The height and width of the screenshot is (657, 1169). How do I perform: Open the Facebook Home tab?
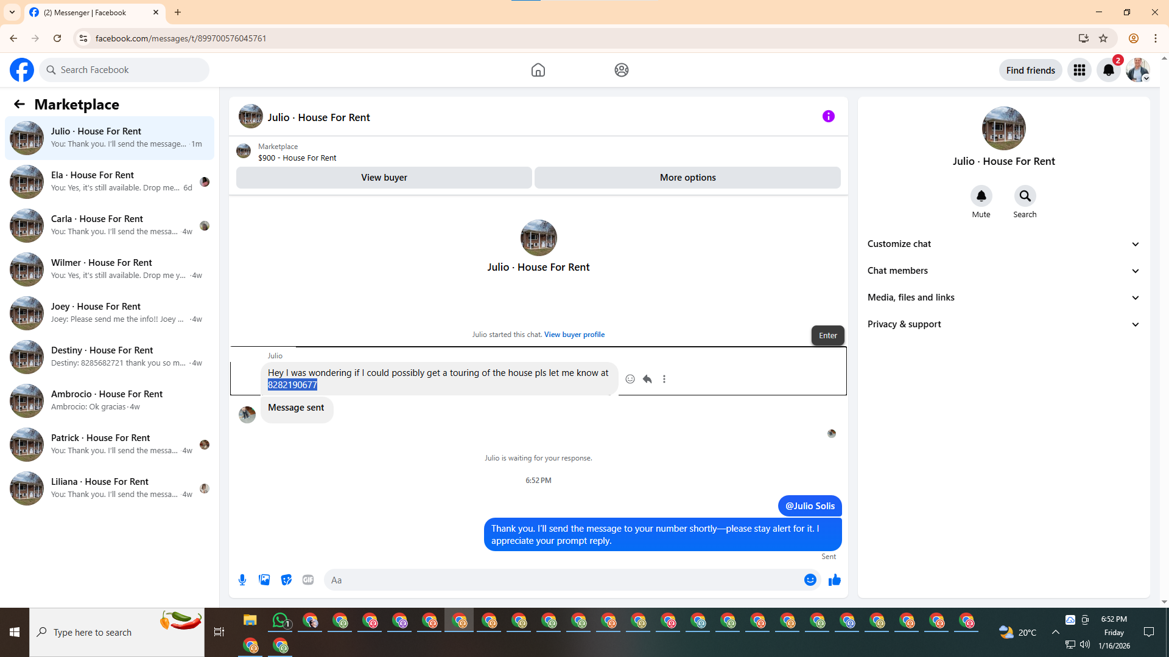[x=538, y=70]
